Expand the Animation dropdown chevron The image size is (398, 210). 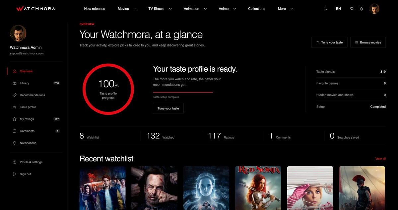tap(205, 9)
